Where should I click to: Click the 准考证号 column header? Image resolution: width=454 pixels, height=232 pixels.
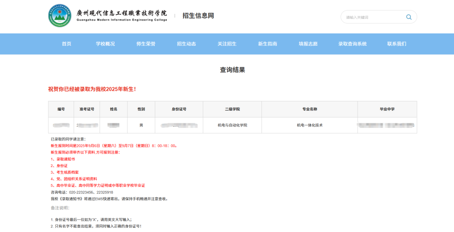(x=87, y=109)
